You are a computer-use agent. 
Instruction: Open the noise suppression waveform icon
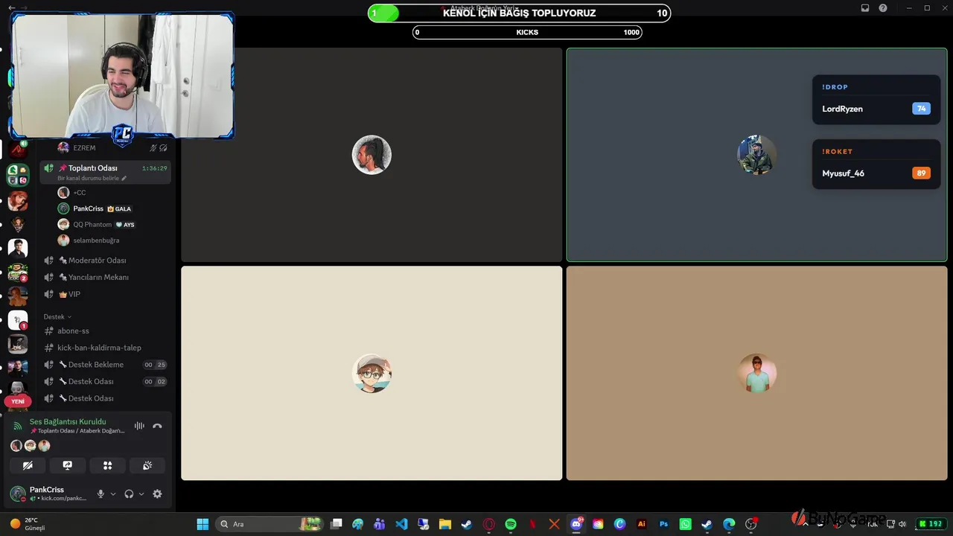pyautogui.click(x=139, y=426)
